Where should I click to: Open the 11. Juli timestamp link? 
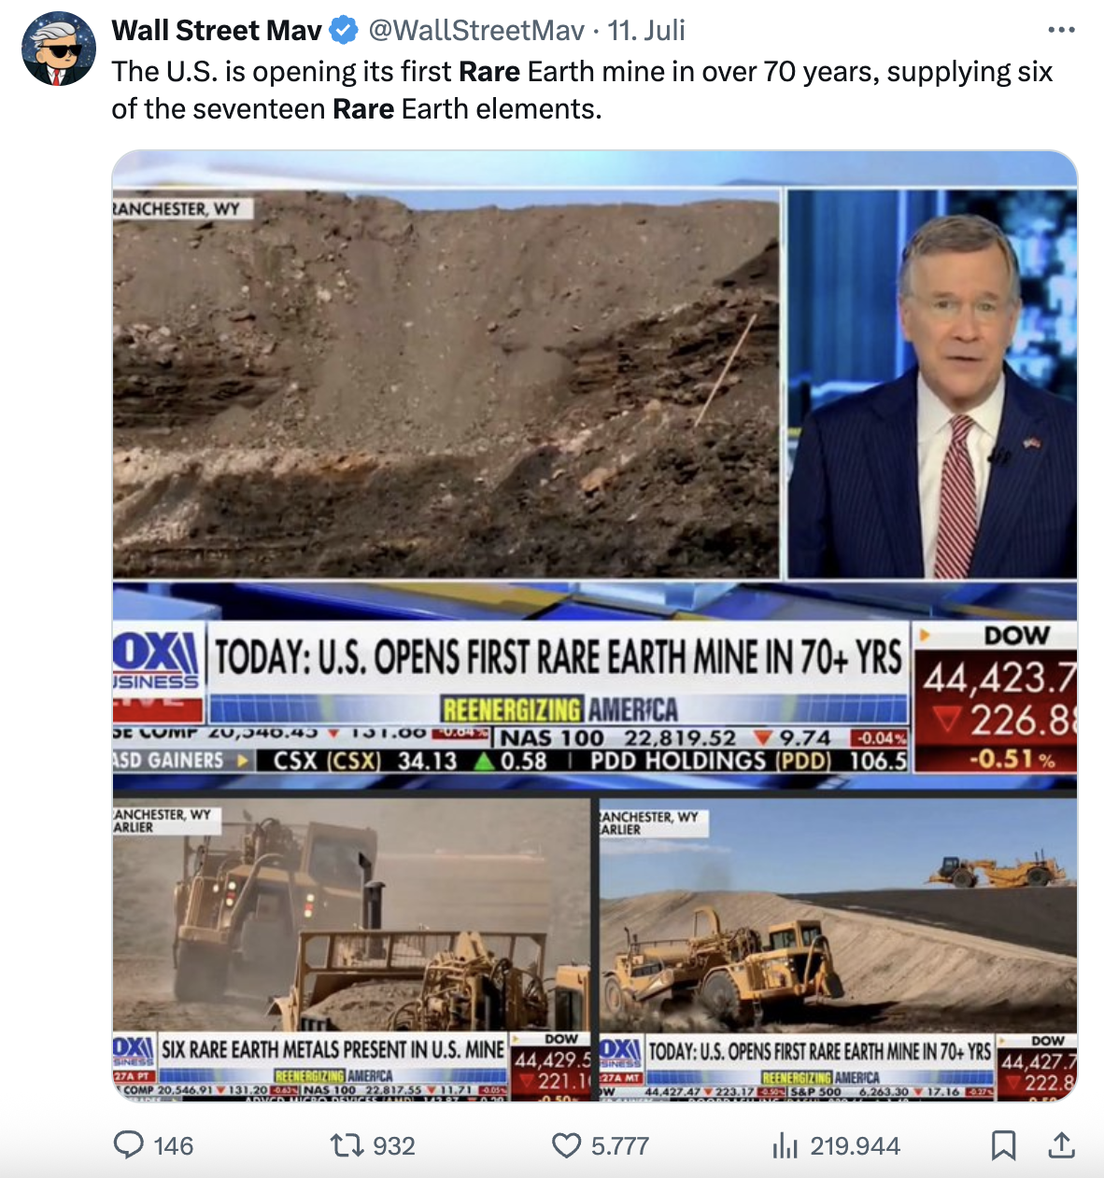tap(646, 31)
